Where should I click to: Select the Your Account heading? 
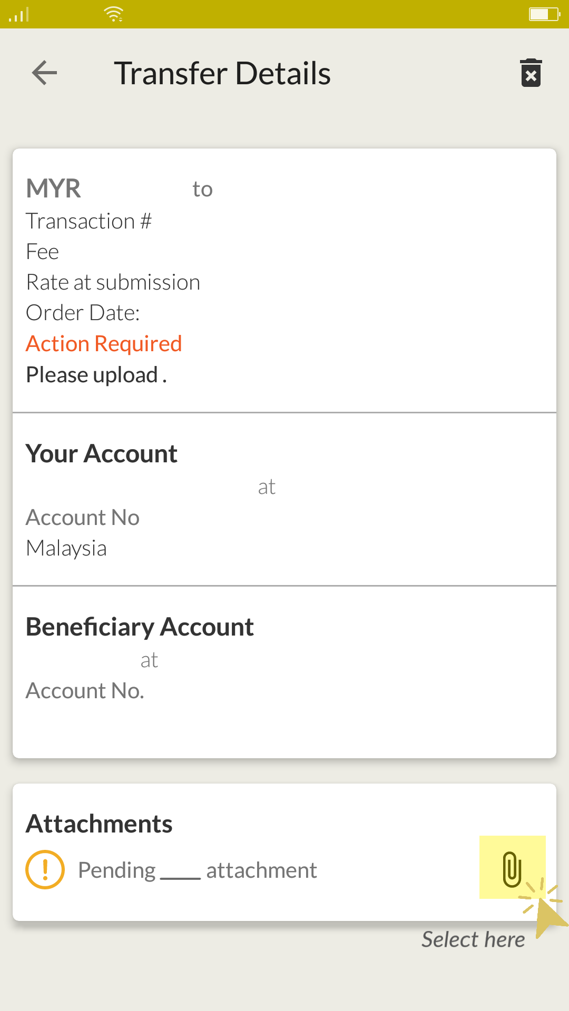(x=102, y=454)
